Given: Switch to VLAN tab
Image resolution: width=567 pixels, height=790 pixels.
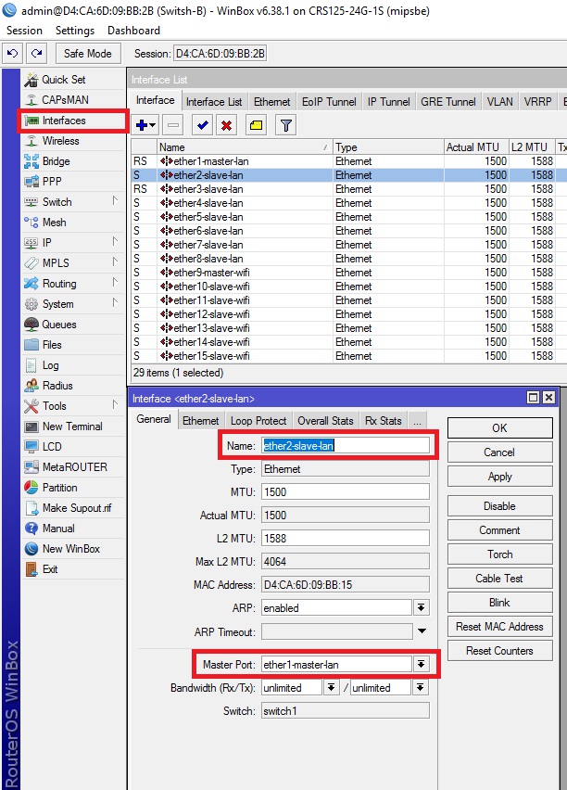Looking at the screenshot, I should 499,102.
